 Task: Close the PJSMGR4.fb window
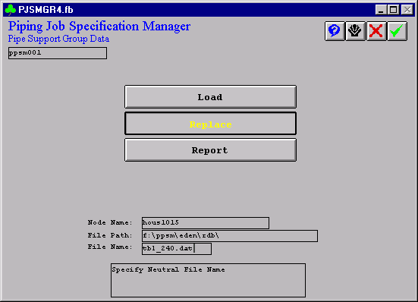click(x=407, y=10)
